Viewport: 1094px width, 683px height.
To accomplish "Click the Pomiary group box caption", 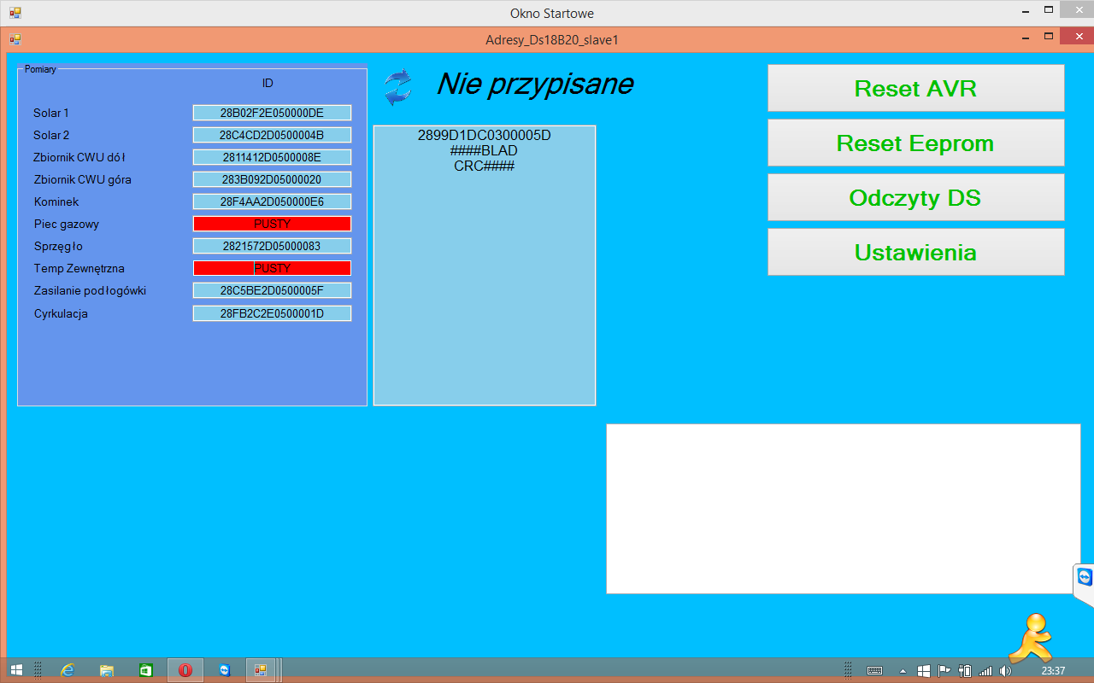I will [x=40, y=69].
